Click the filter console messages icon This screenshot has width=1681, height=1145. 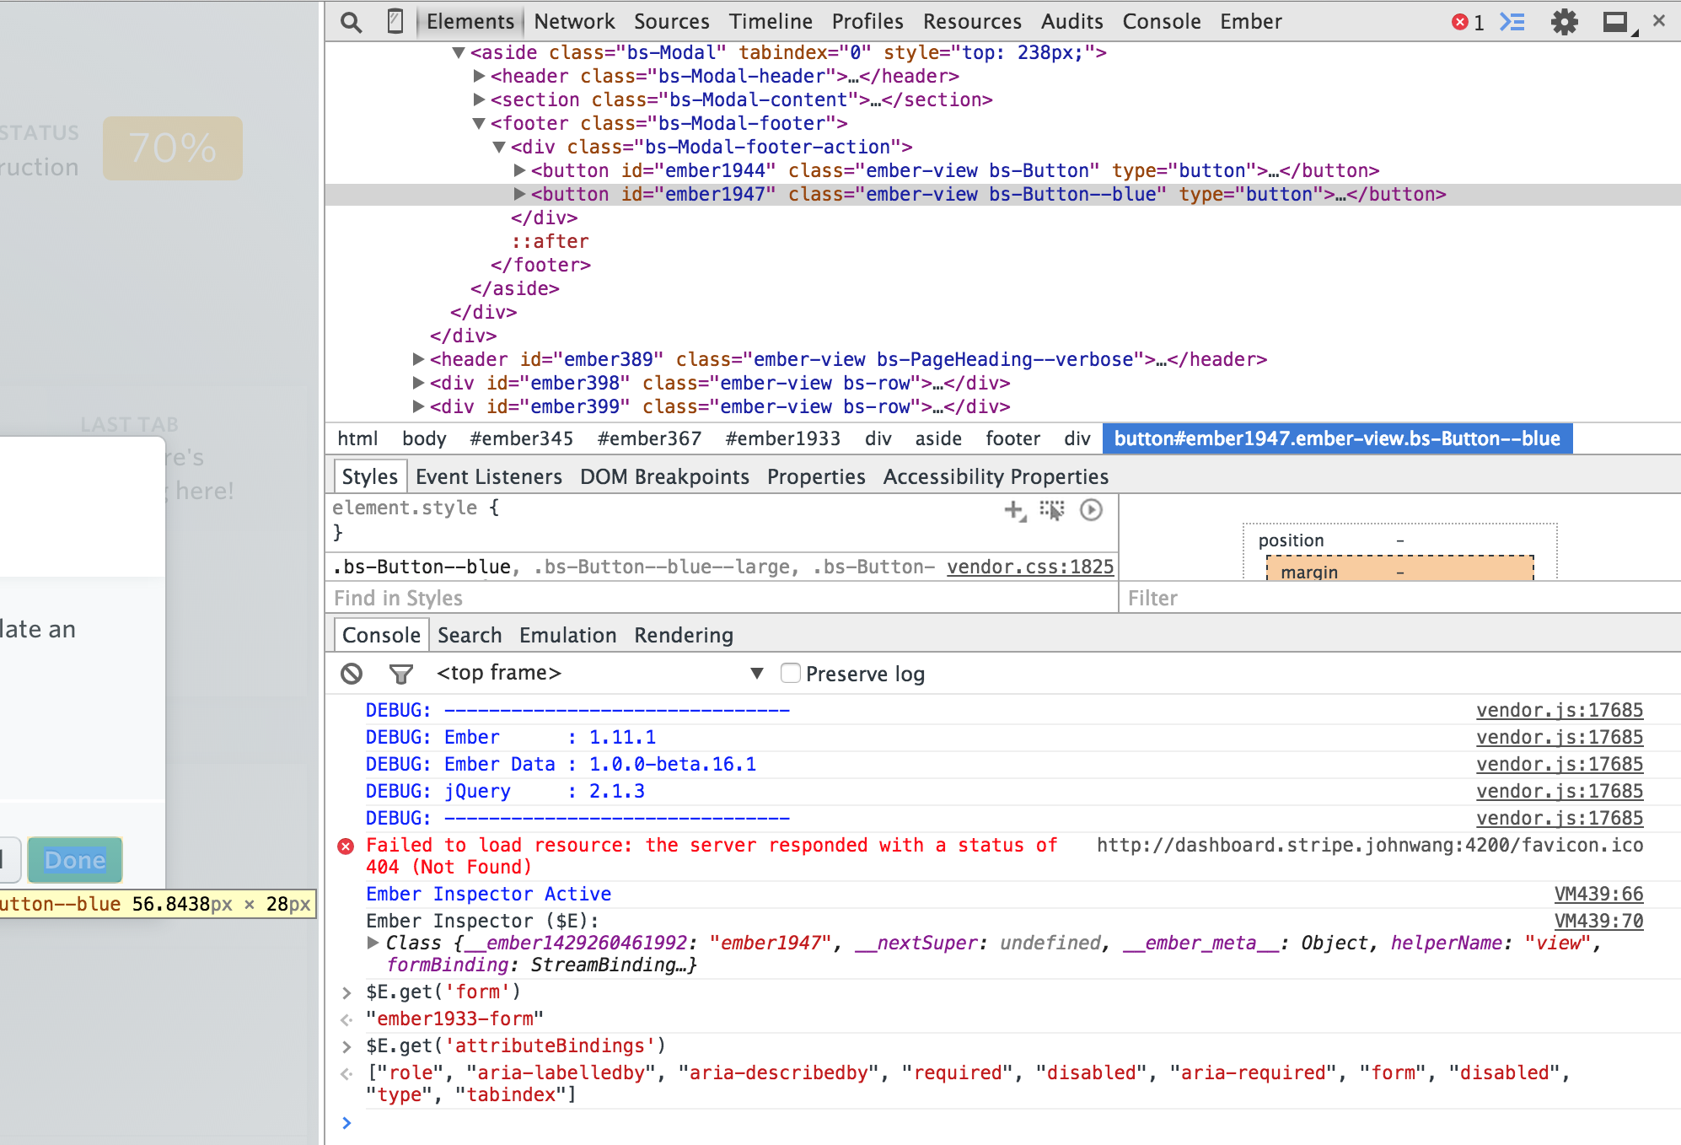[x=399, y=674]
